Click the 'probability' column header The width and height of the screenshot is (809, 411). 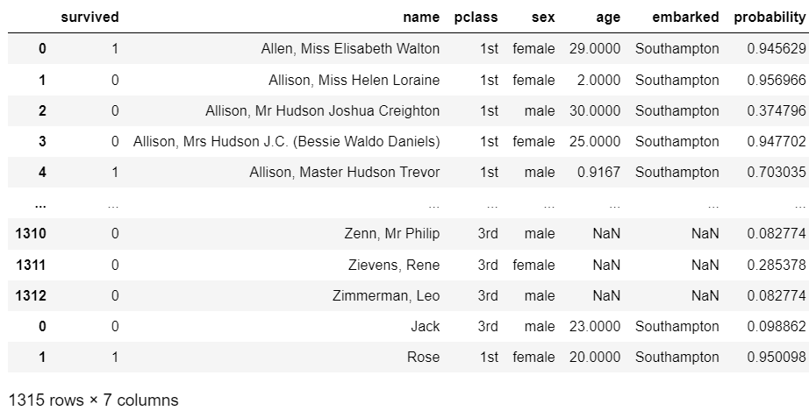(x=770, y=17)
